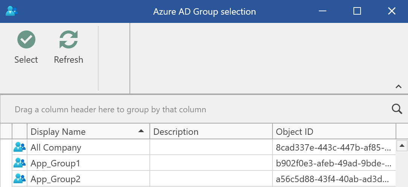Click the App_Group2 group icon
Screen dimensions: 408x187
[20, 179]
